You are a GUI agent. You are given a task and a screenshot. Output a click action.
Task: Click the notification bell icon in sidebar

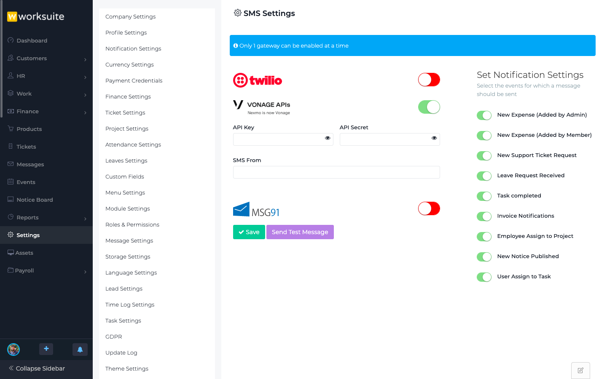coord(80,350)
